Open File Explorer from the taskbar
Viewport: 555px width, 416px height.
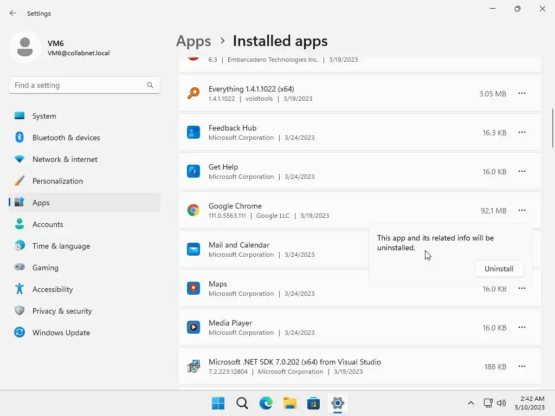click(290, 403)
